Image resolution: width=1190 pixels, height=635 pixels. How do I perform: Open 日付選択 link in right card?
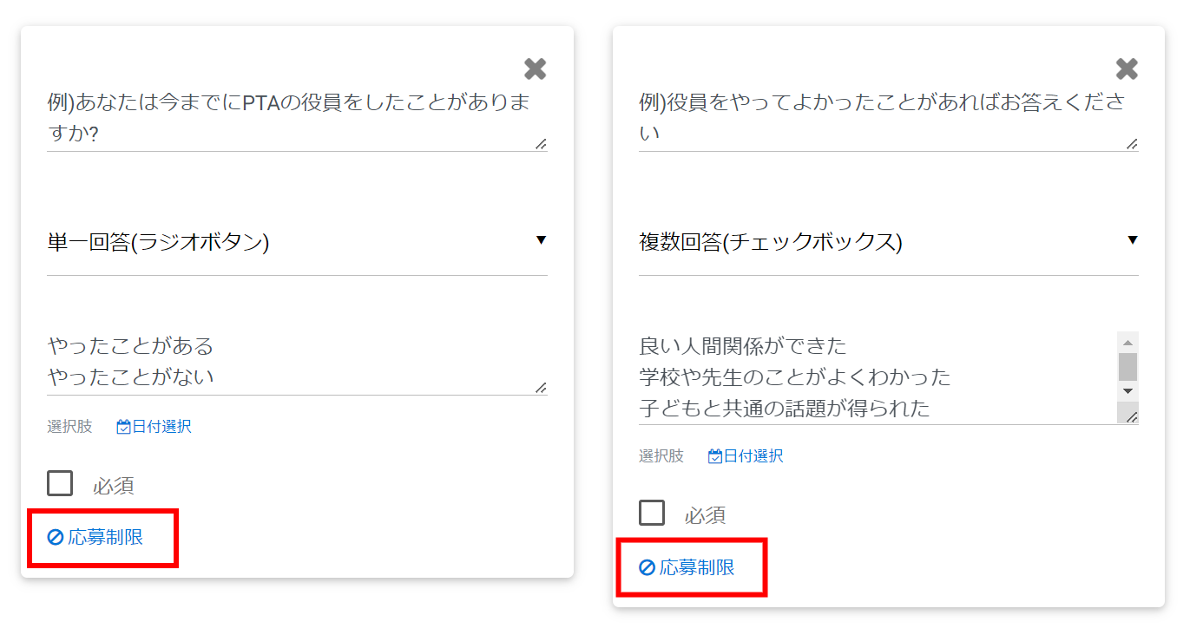pyautogui.click(x=753, y=456)
